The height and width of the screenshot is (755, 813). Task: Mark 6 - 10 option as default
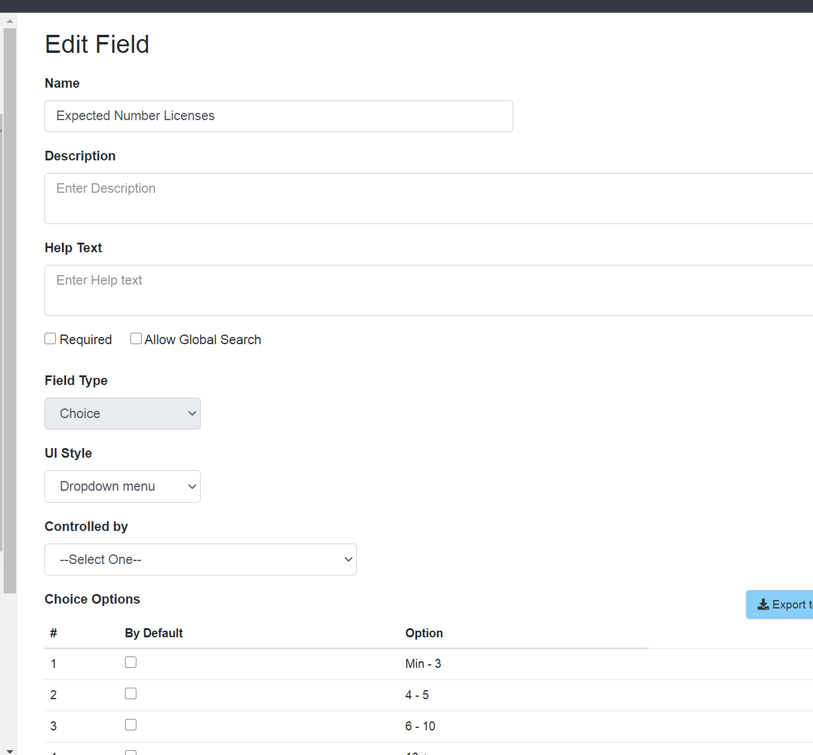tap(130, 725)
